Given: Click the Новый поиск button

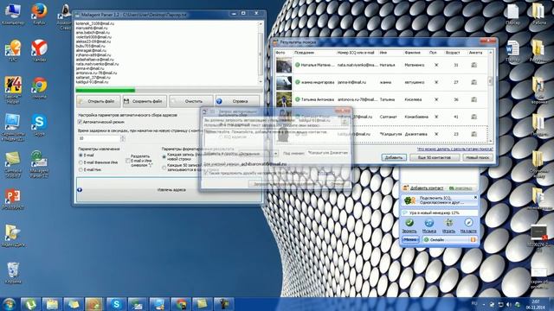Looking at the screenshot, I should pyautogui.click(x=477, y=157).
